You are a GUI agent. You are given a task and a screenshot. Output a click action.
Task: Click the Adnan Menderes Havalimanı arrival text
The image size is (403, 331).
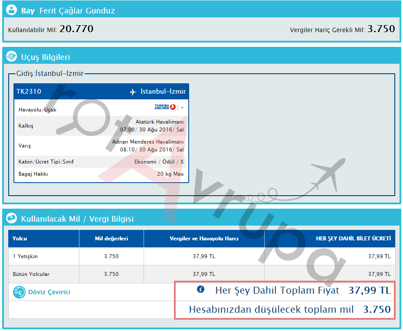coord(148,142)
